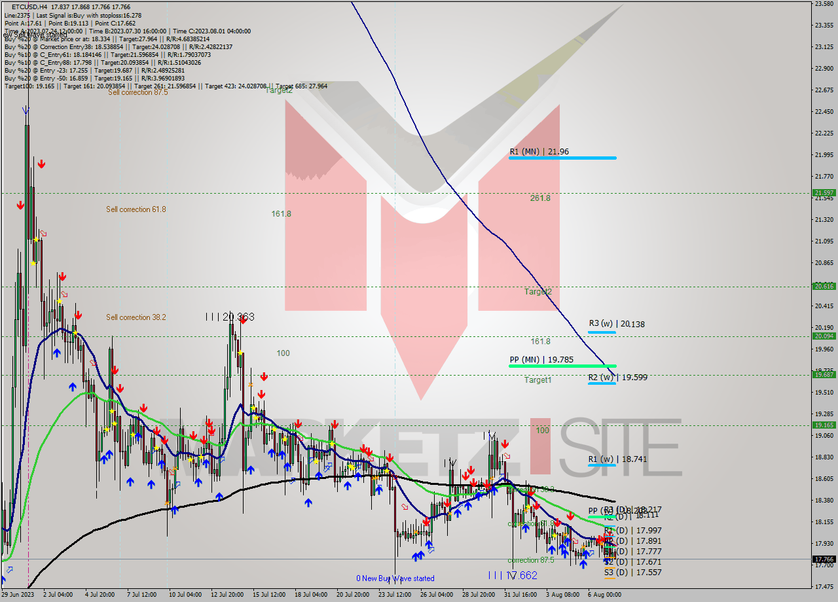Click the green 21.597 price tag on the axis

click(824, 193)
